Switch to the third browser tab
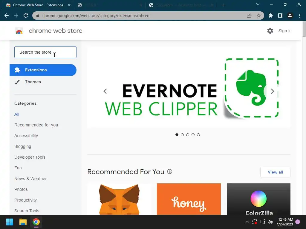 (x=181, y=5)
